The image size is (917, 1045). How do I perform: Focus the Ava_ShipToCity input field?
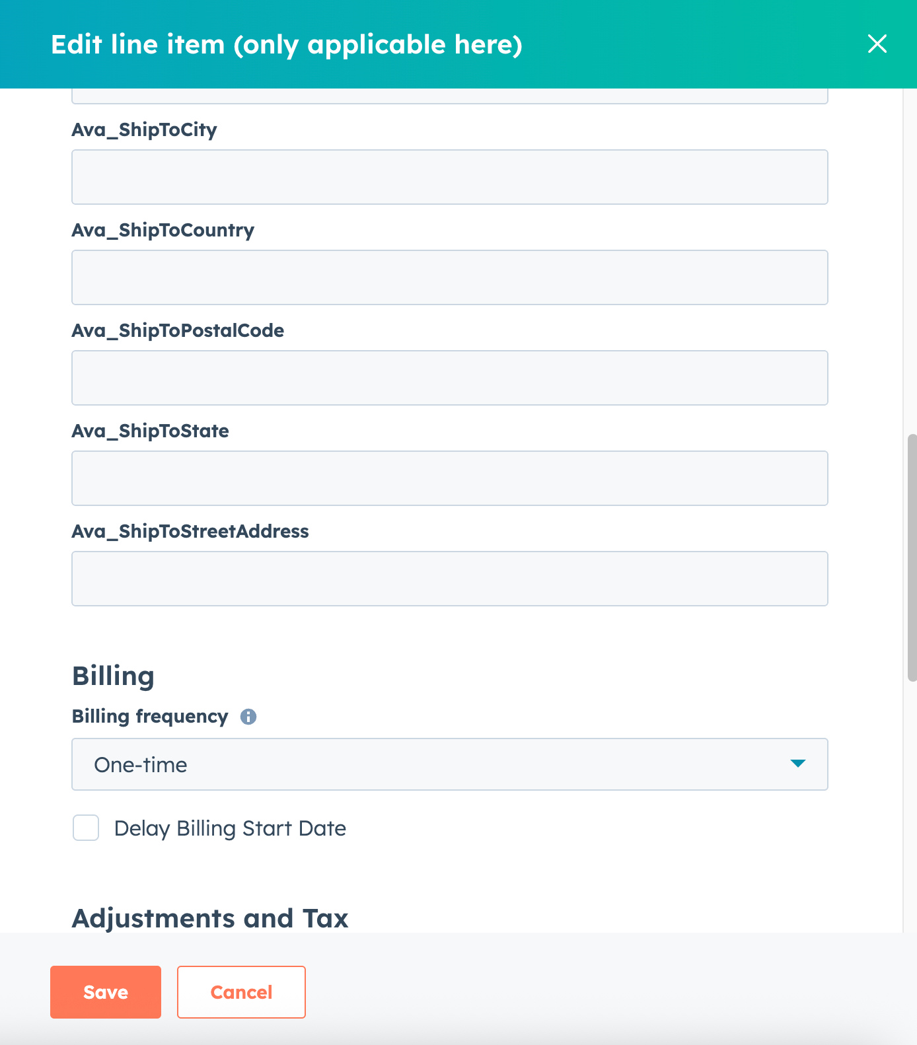(x=449, y=177)
